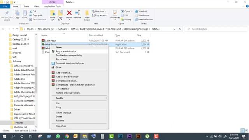249x140 pixels.
Task: Open the File tab
Action: [x=5, y=6]
